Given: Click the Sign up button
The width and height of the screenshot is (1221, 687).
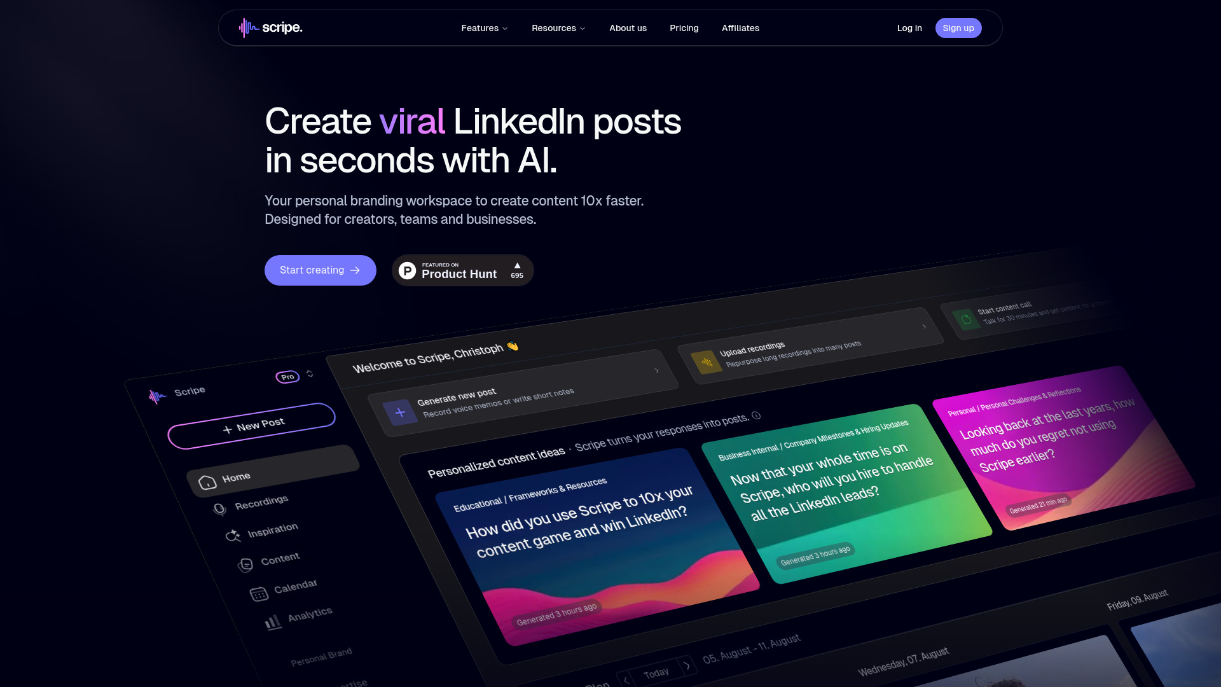Looking at the screenshot, I should (x=958, y=28).
